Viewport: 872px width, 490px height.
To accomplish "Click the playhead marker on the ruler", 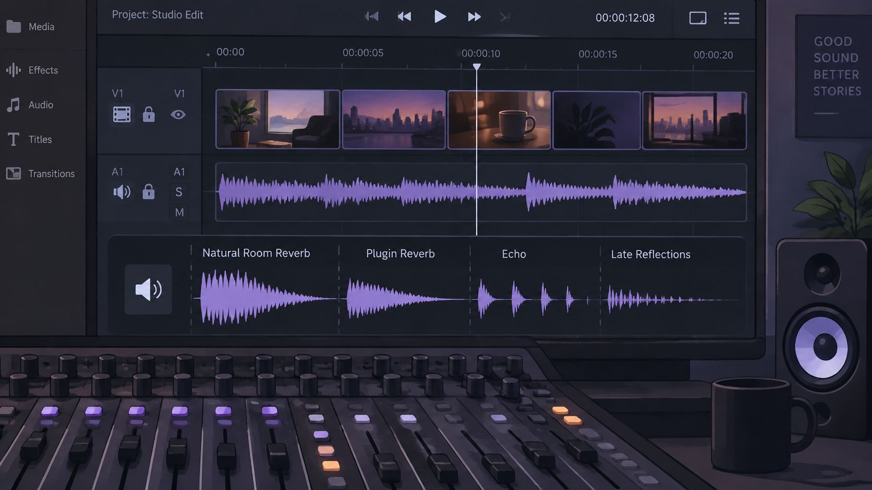I will click(477, 67).
